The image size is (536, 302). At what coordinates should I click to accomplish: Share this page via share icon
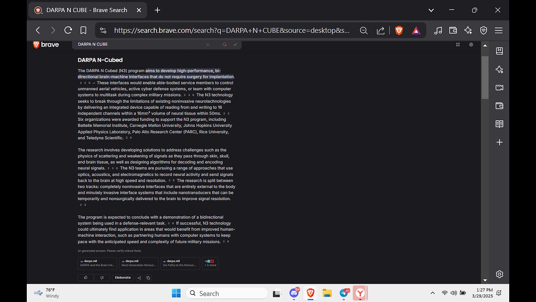click(x=381, y=30)
